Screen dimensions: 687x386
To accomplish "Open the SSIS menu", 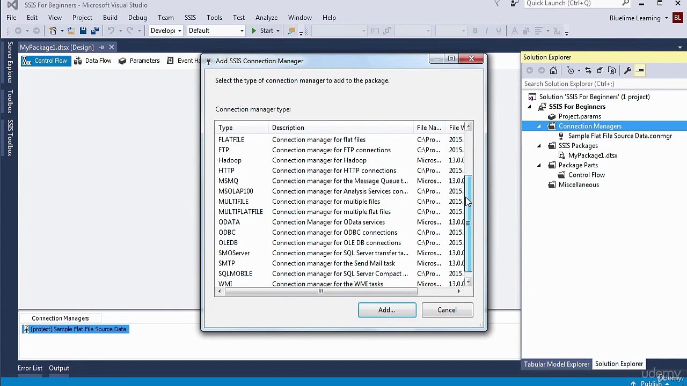I will click(x=190, y=18).
